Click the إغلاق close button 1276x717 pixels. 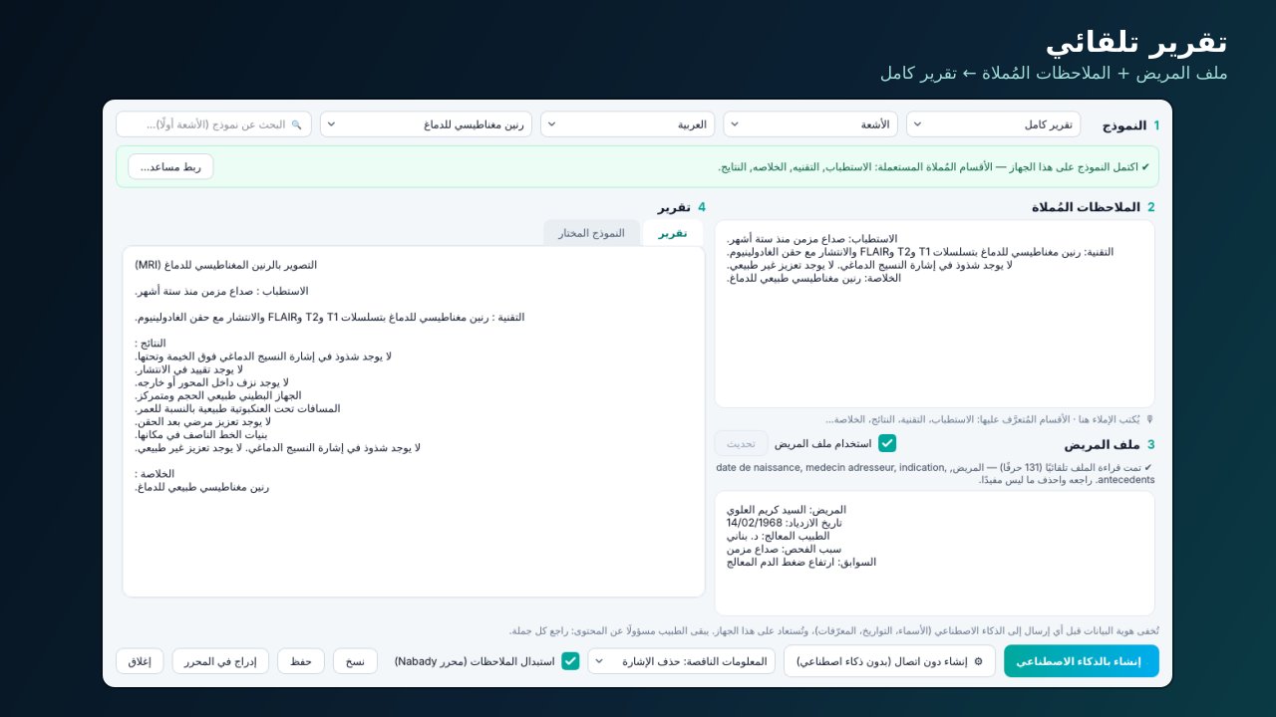(x=140, y=661)
